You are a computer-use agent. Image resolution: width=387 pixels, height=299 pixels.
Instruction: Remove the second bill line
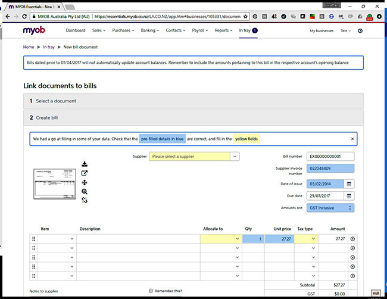352,248
